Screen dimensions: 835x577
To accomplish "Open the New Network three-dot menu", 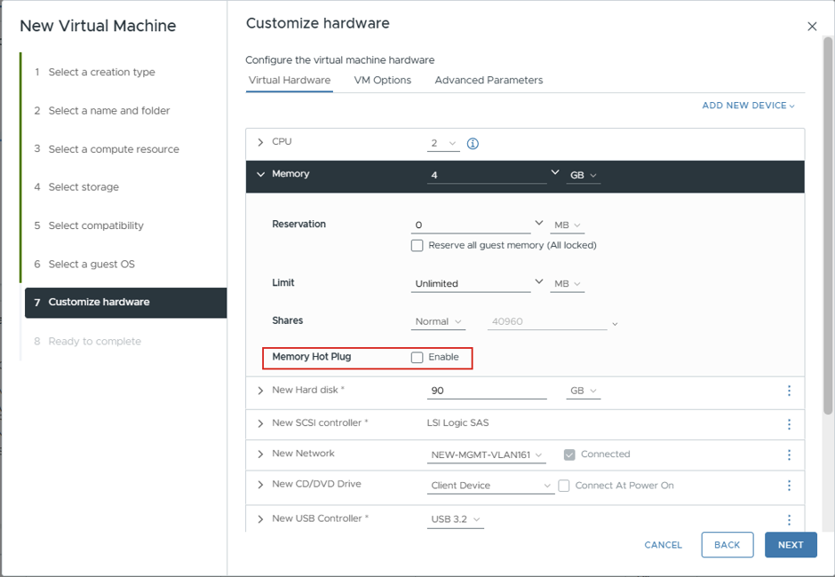I will point(789,454).
